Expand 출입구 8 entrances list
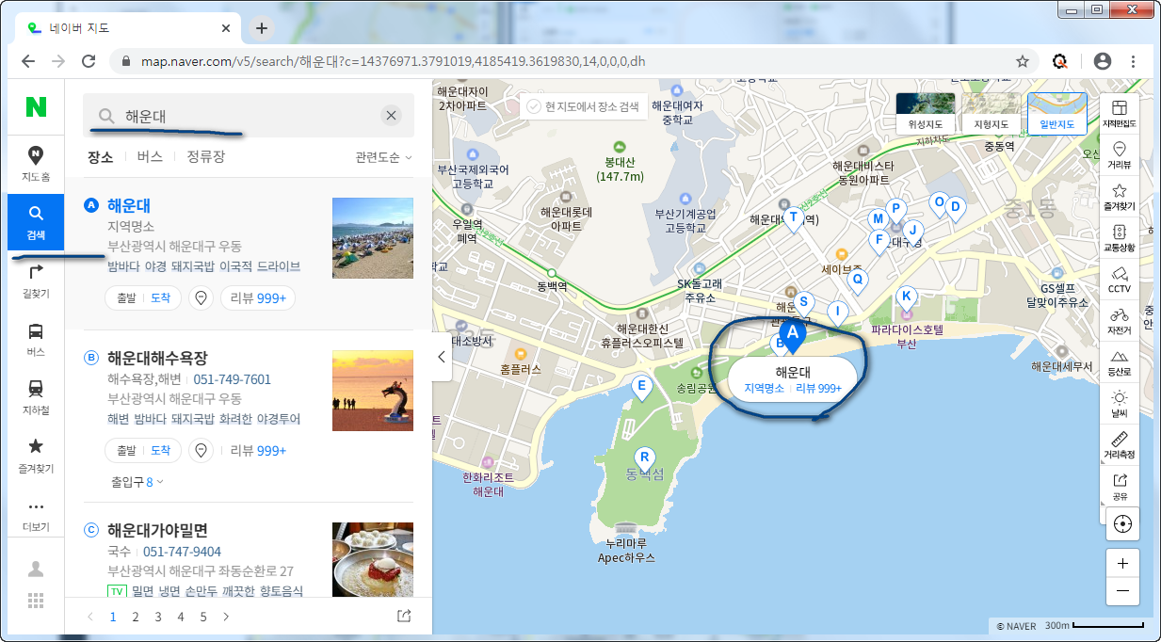Screen dimensions: 1161x642 coord(137,482)
